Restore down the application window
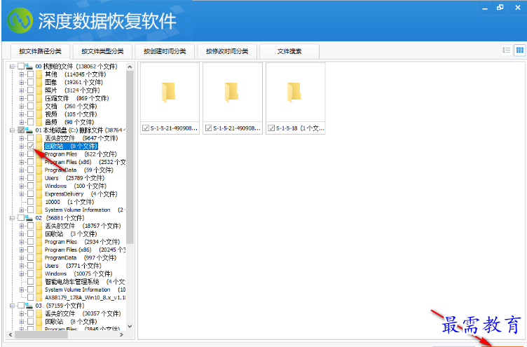Screen dimensions: 527x347 pos(500,8)
